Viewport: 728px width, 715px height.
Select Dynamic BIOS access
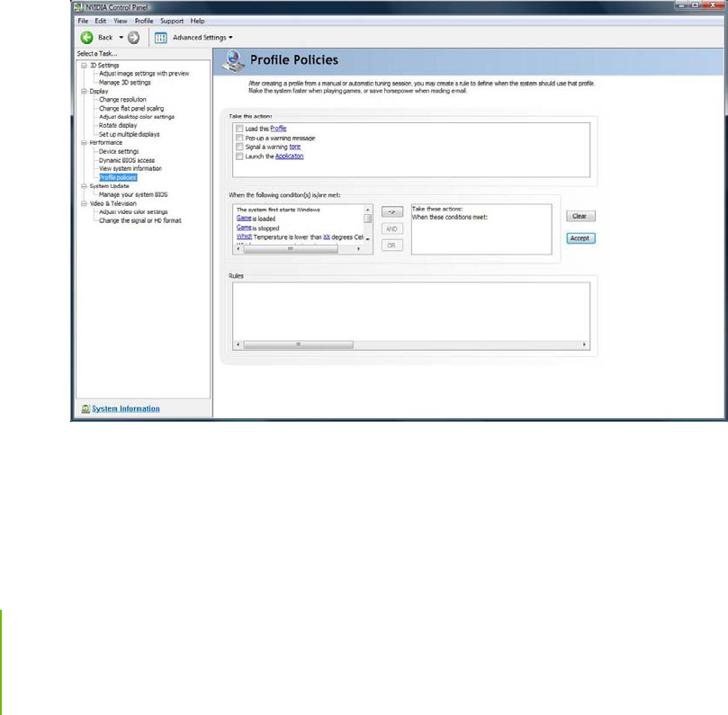tap(127, 160)
